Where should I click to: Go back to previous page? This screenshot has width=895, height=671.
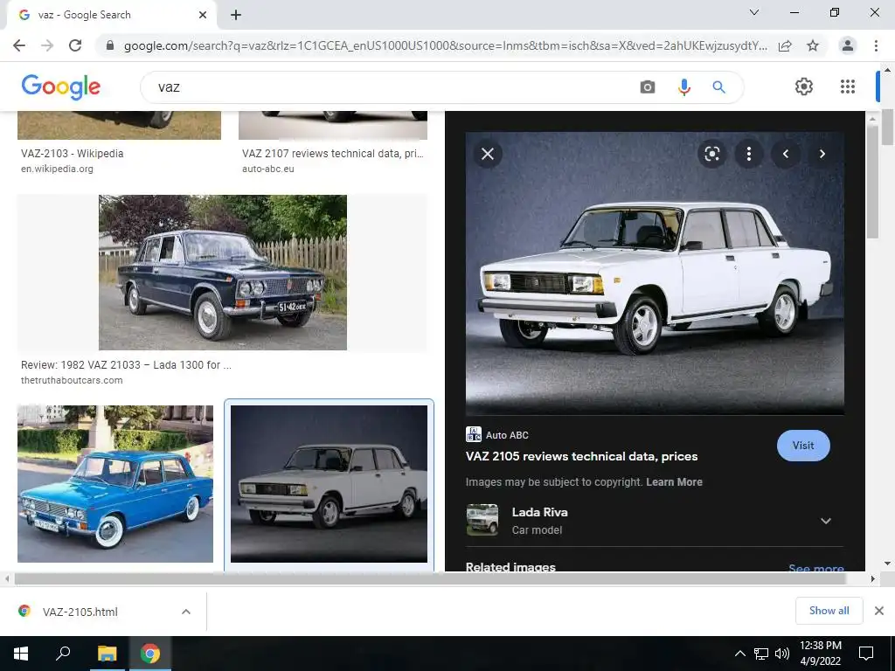click(19, 45)
